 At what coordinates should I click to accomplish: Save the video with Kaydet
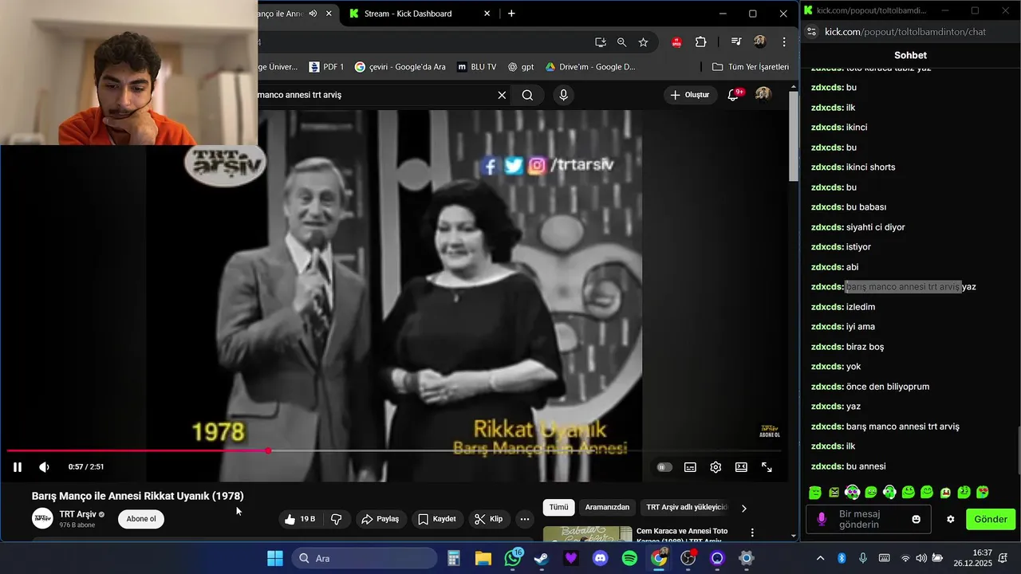(x=437, y=519)
